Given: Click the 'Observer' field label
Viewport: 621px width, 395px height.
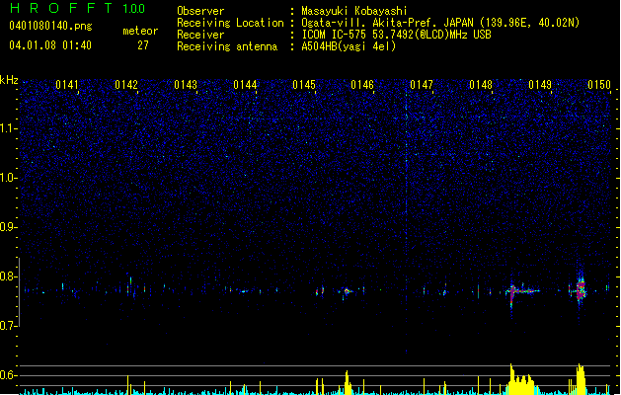Looking at the screenshot, I should pos(200,11).
